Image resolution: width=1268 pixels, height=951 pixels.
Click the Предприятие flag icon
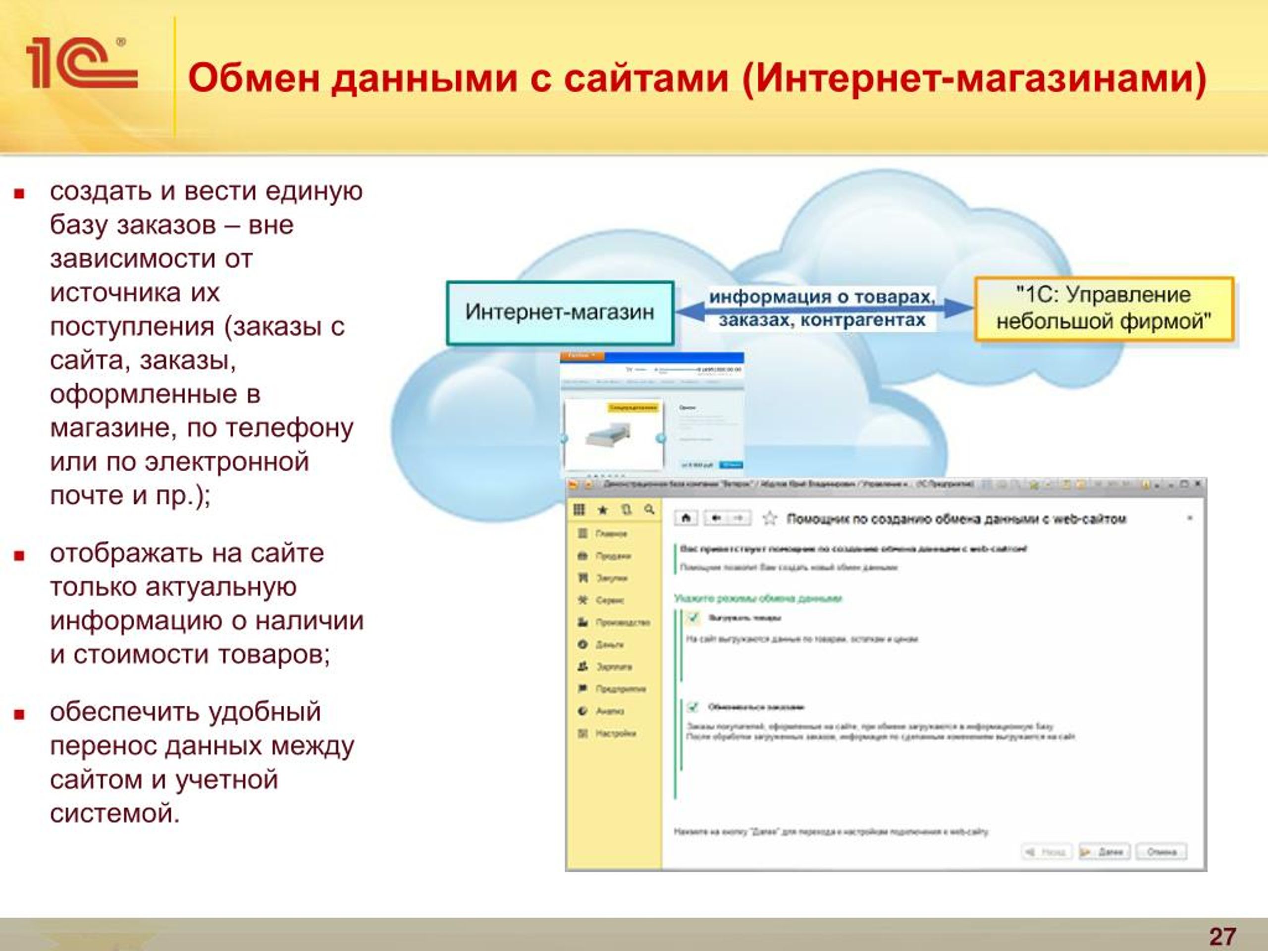click(x=582, y=688)
